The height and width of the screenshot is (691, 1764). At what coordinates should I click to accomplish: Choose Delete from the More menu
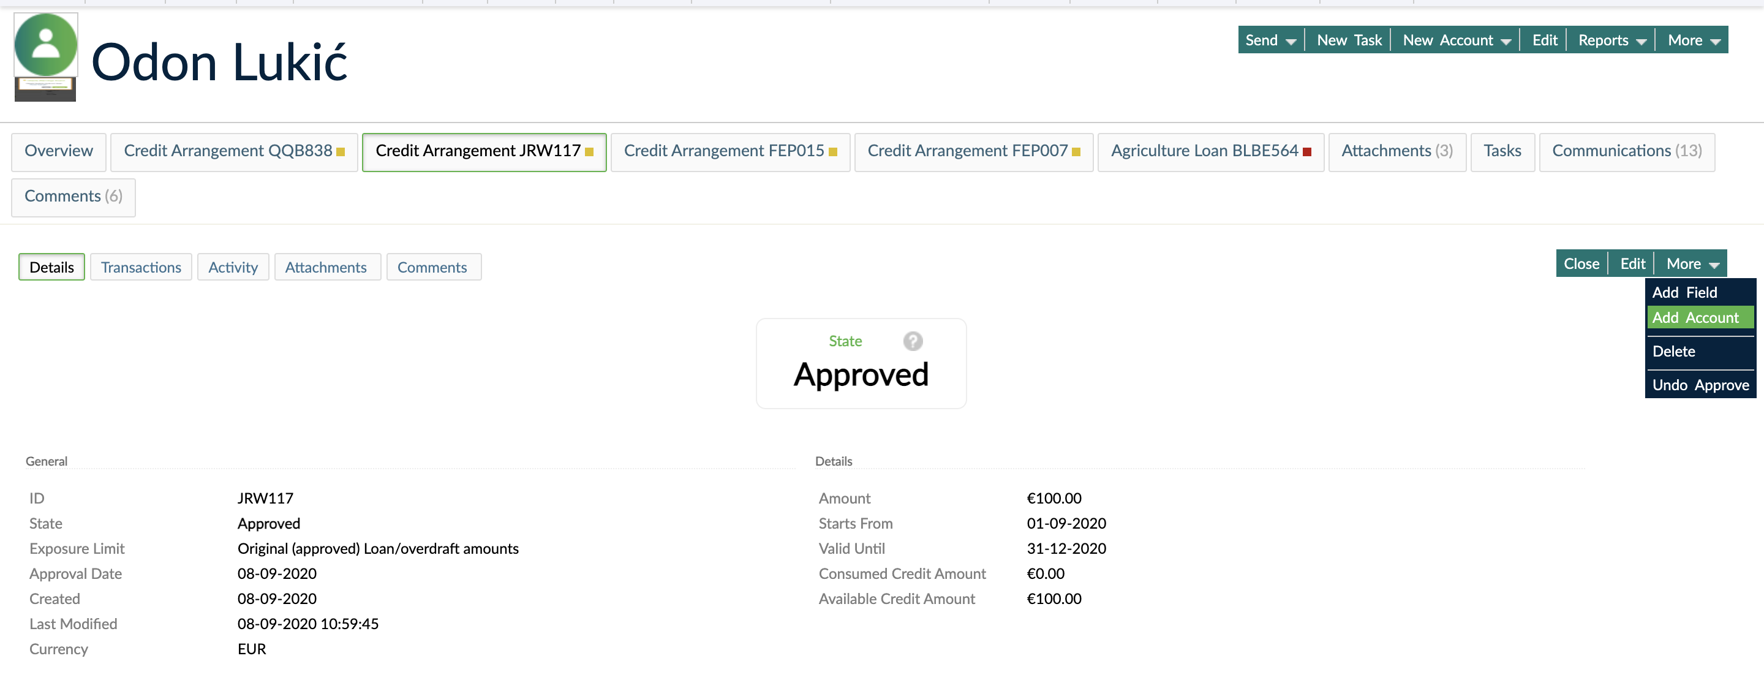tap(1673, 350)
